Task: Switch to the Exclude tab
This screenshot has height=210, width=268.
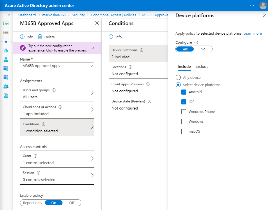Action: [202, 67]
